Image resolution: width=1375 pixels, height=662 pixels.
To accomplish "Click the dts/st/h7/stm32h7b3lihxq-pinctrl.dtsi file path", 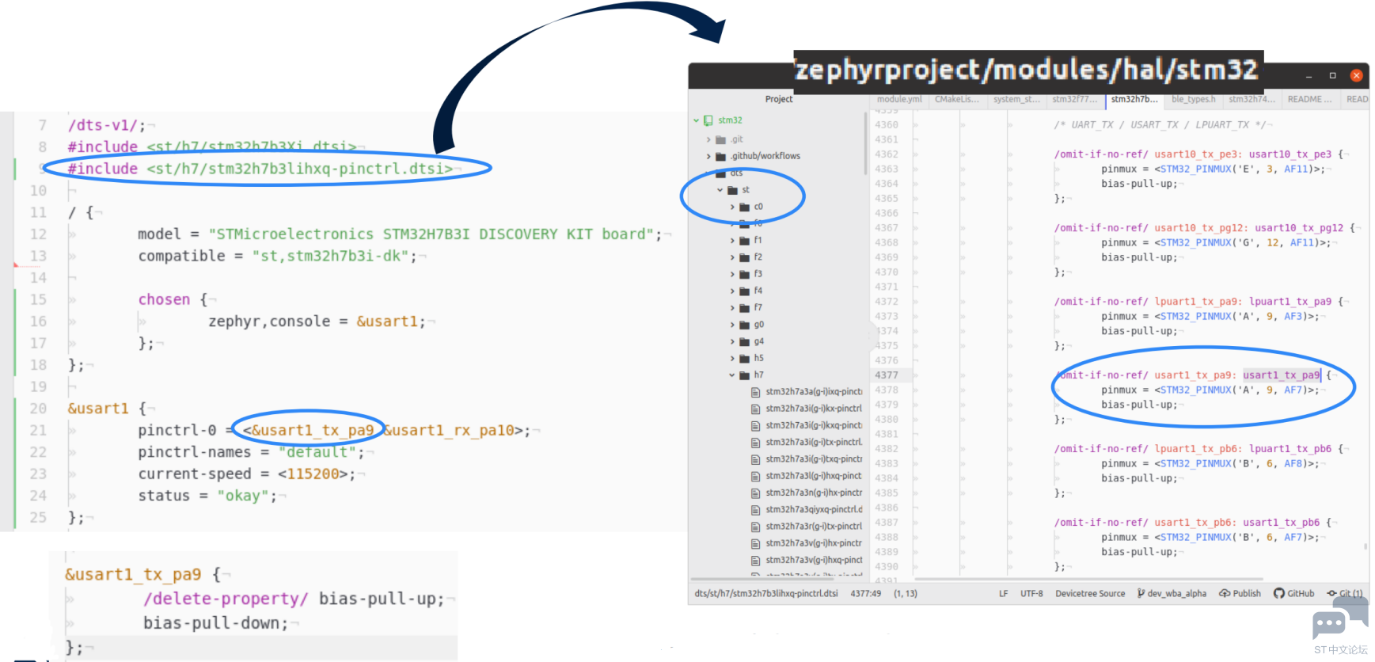I will click(x=766, y=593).
